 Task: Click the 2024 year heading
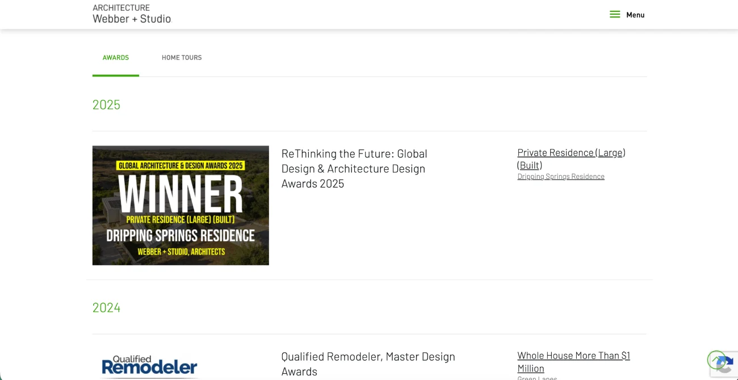coord(107,308)
